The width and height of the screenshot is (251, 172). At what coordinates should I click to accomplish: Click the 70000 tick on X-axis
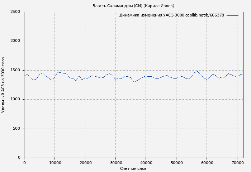[237, 163]
